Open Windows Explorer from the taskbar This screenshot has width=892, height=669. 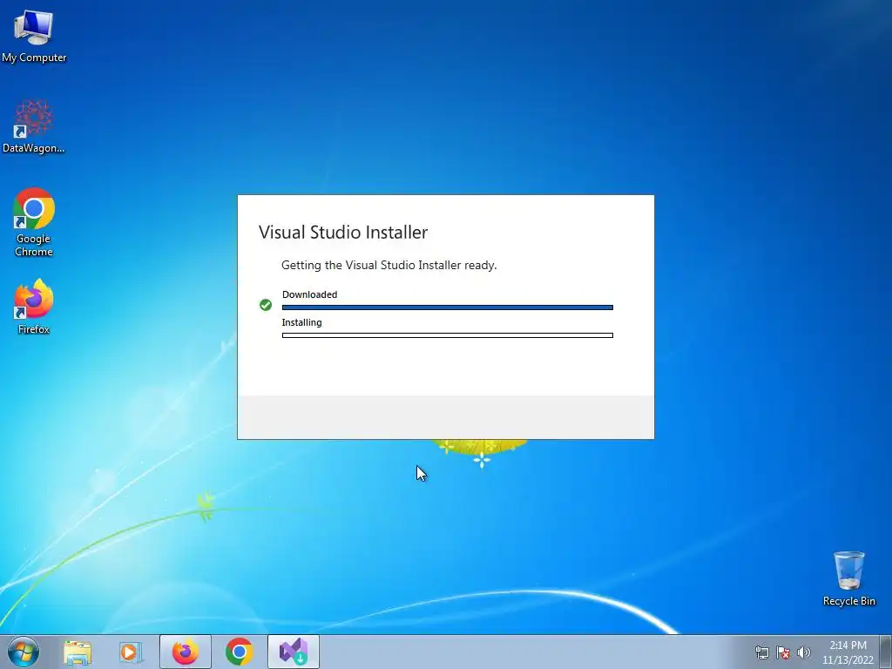tap(78, 652)
